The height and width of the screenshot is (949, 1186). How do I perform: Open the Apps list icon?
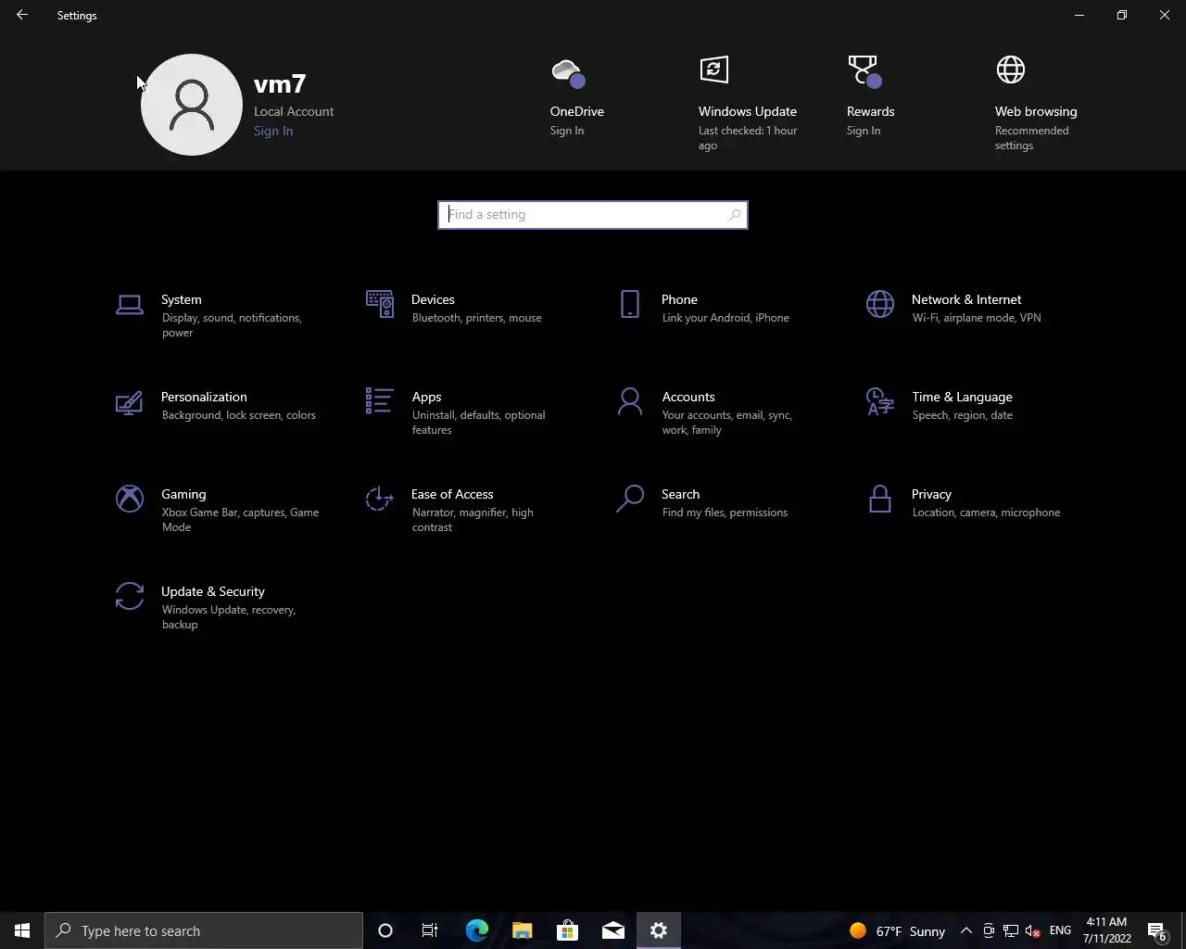click(380, 401)
